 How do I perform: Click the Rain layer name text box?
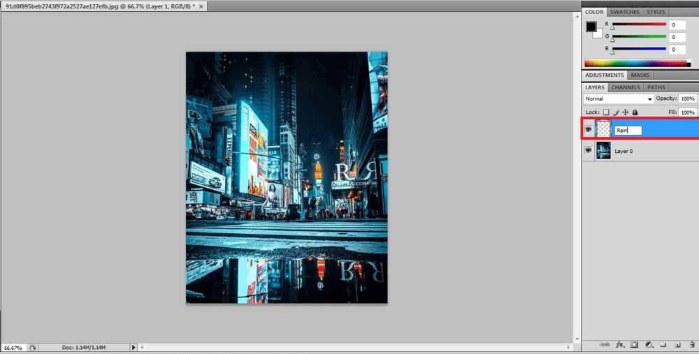(x=628, y=131)
